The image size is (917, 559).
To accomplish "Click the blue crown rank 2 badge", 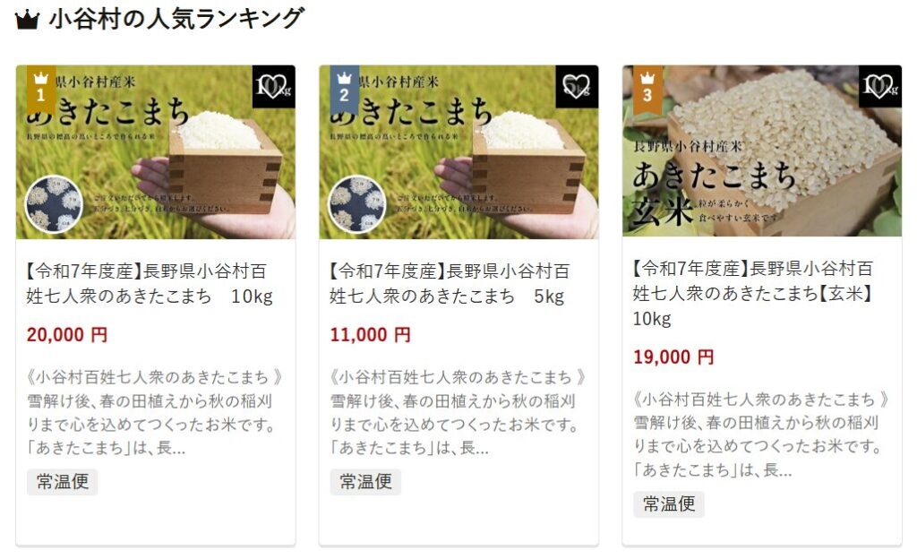I will [345, 90].
